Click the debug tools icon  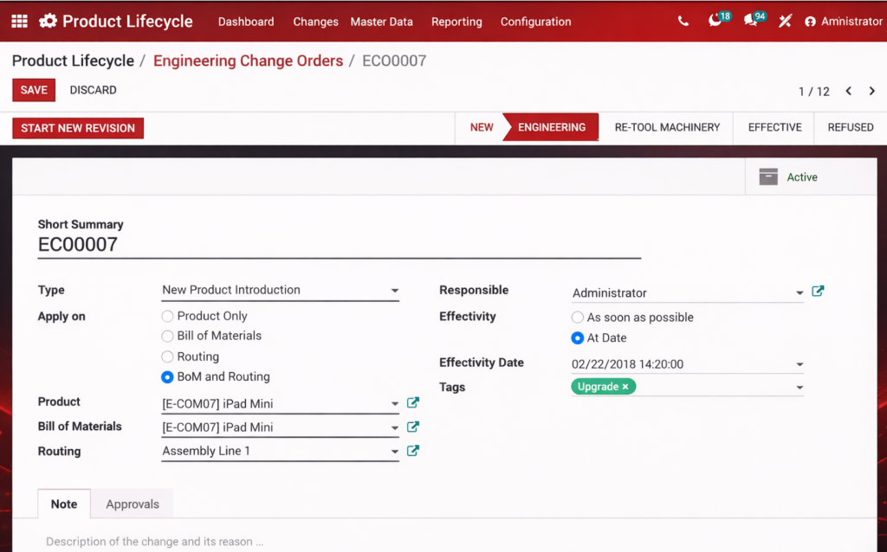pyautogui.click(x=785, y=22)
